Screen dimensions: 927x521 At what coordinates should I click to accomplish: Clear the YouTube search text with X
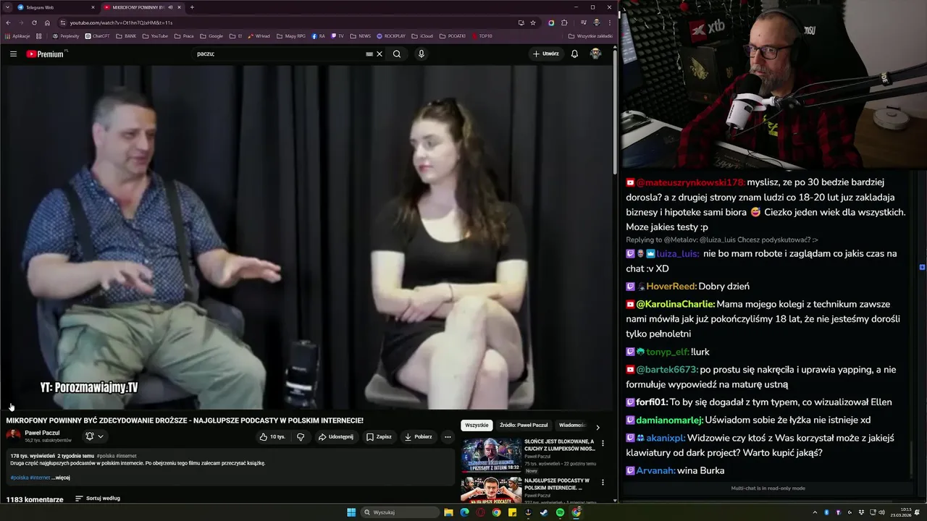pyautogui.click(x=379, y=54)
